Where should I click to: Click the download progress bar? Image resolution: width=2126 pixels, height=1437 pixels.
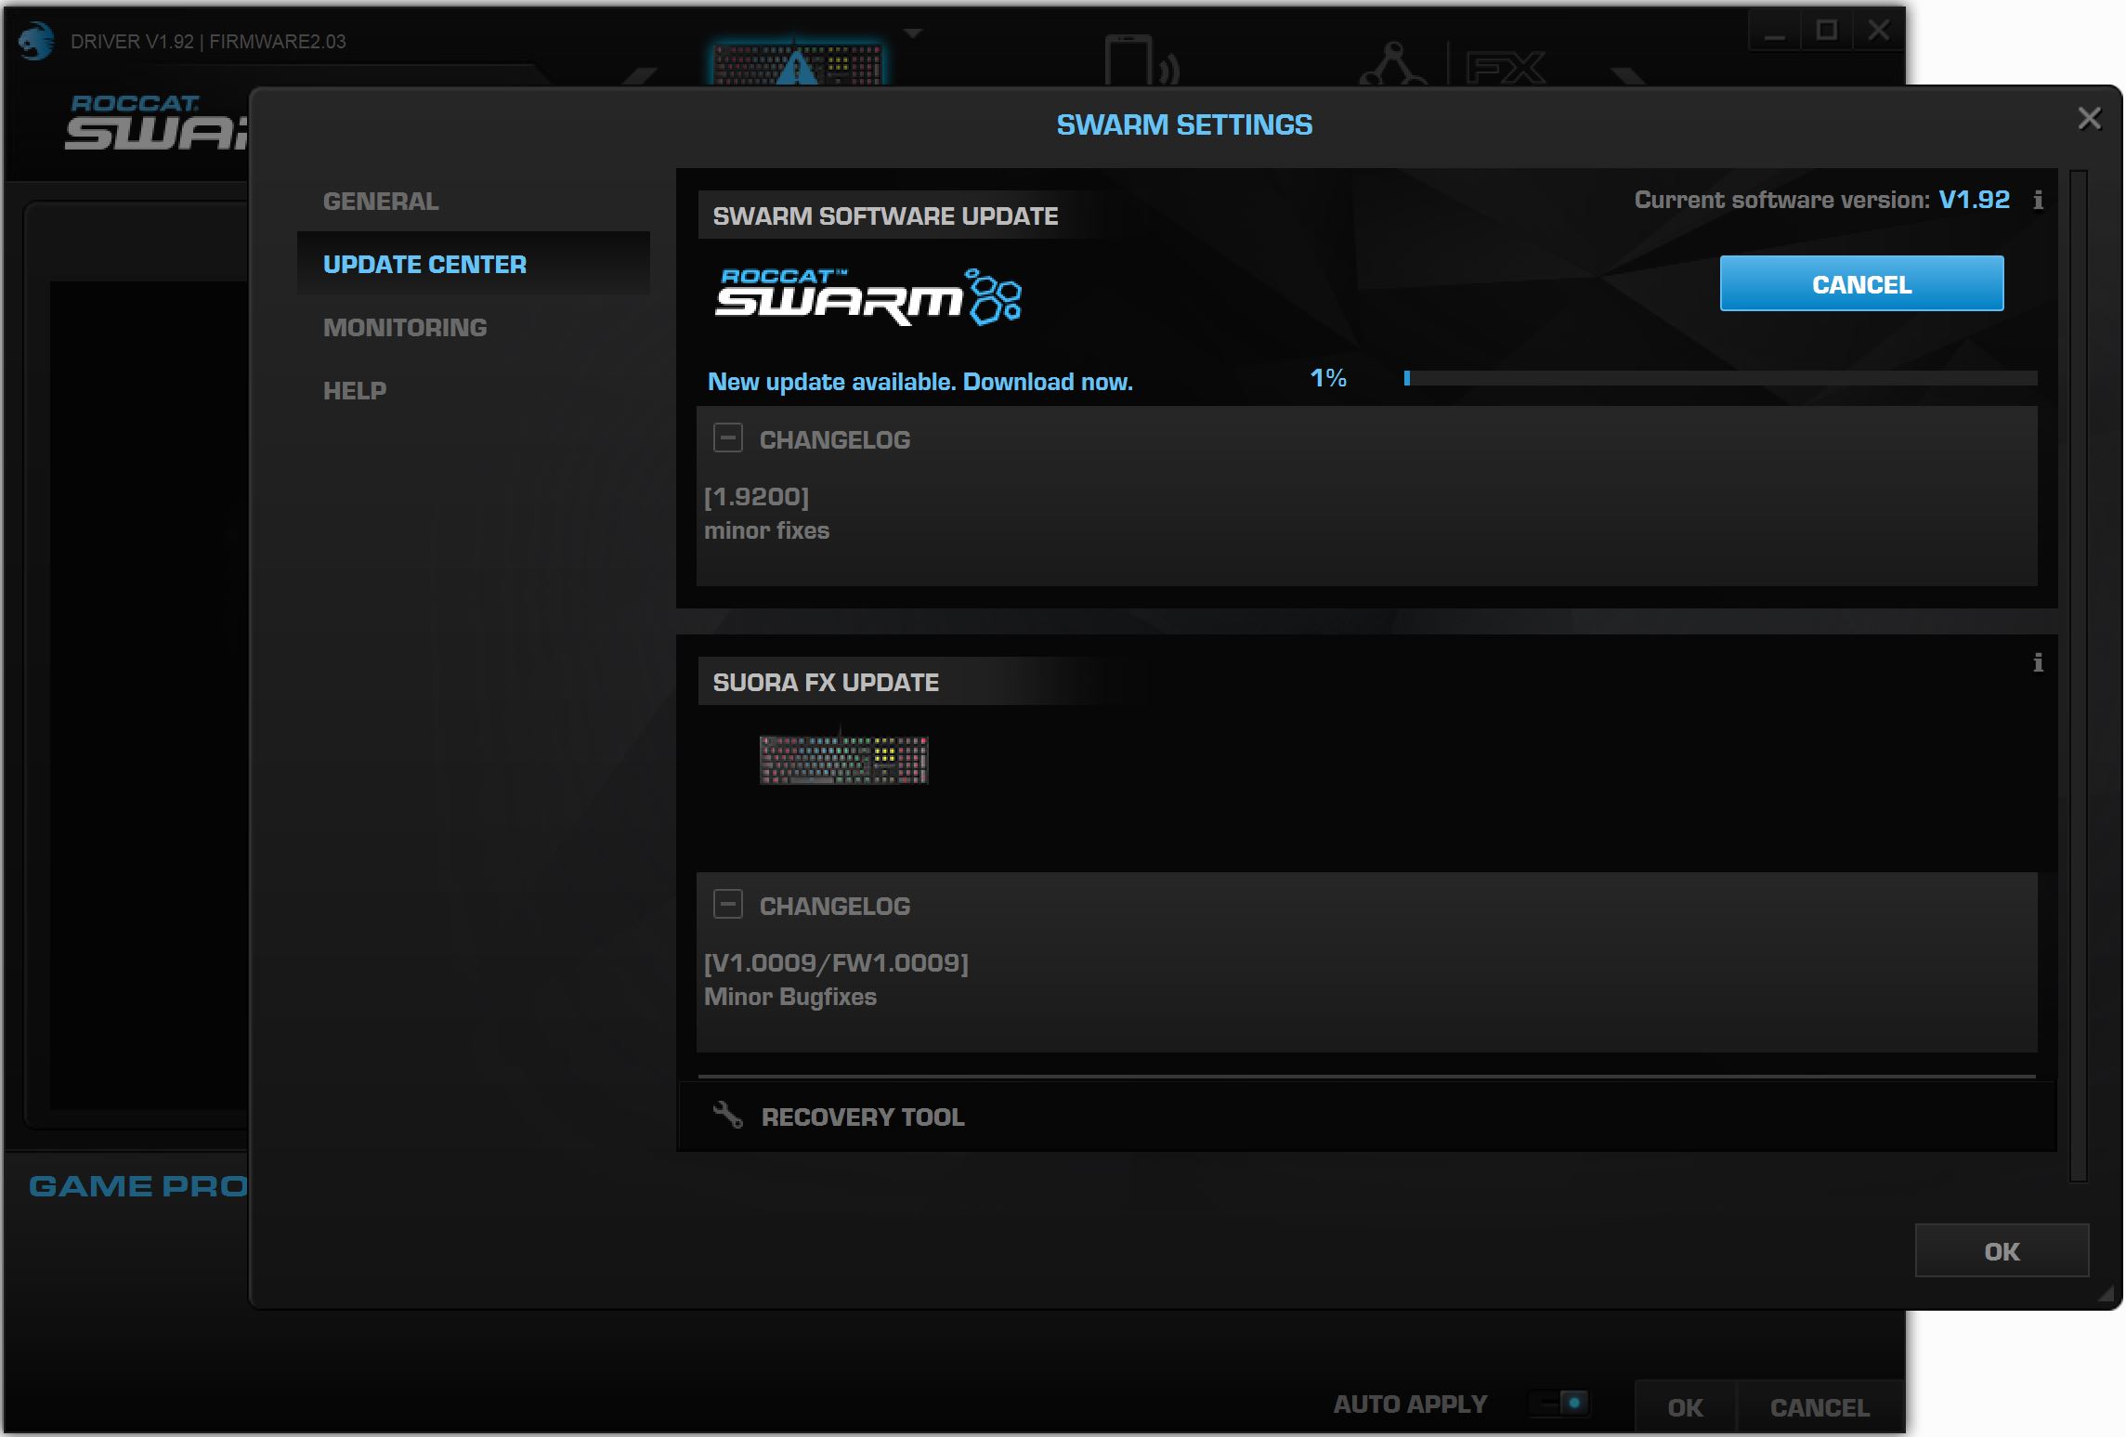click(1720, 378)
